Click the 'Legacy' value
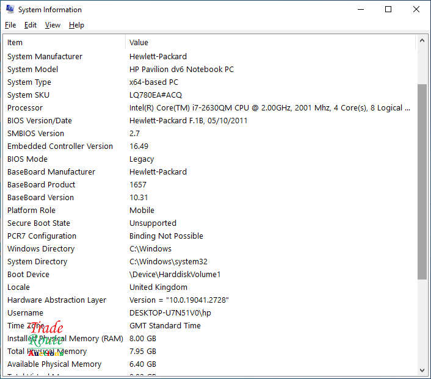Viewport: 431px width, 379px height. tap(142, 159)
